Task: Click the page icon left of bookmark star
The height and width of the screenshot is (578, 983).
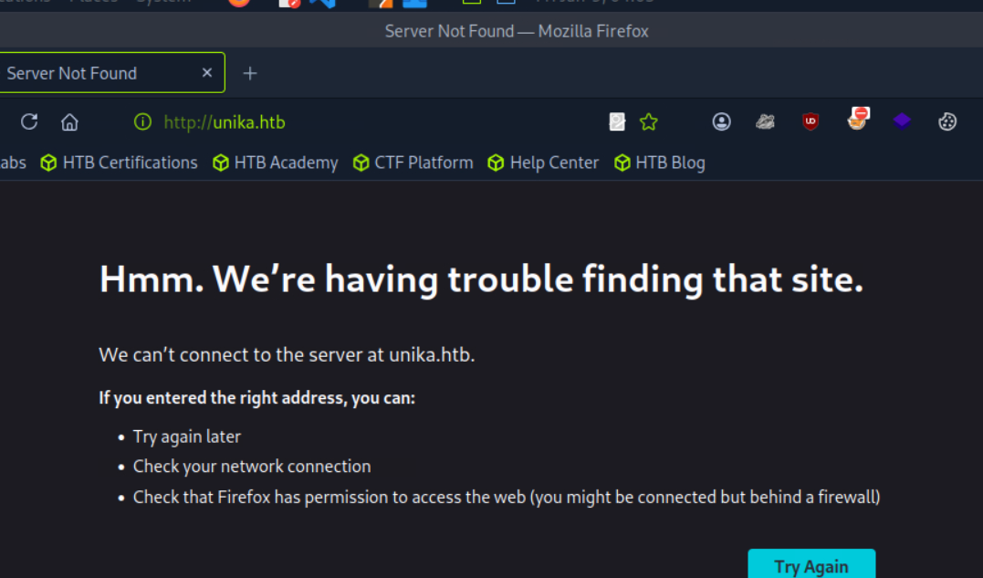Action: 617,121
